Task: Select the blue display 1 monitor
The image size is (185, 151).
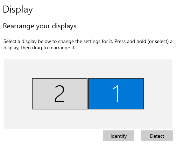Action: [x=116, y=94]
